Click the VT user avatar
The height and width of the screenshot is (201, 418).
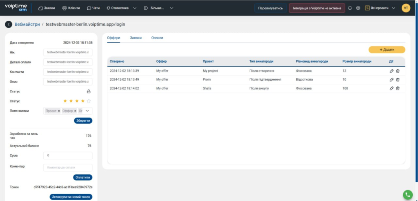coord(406,8)
